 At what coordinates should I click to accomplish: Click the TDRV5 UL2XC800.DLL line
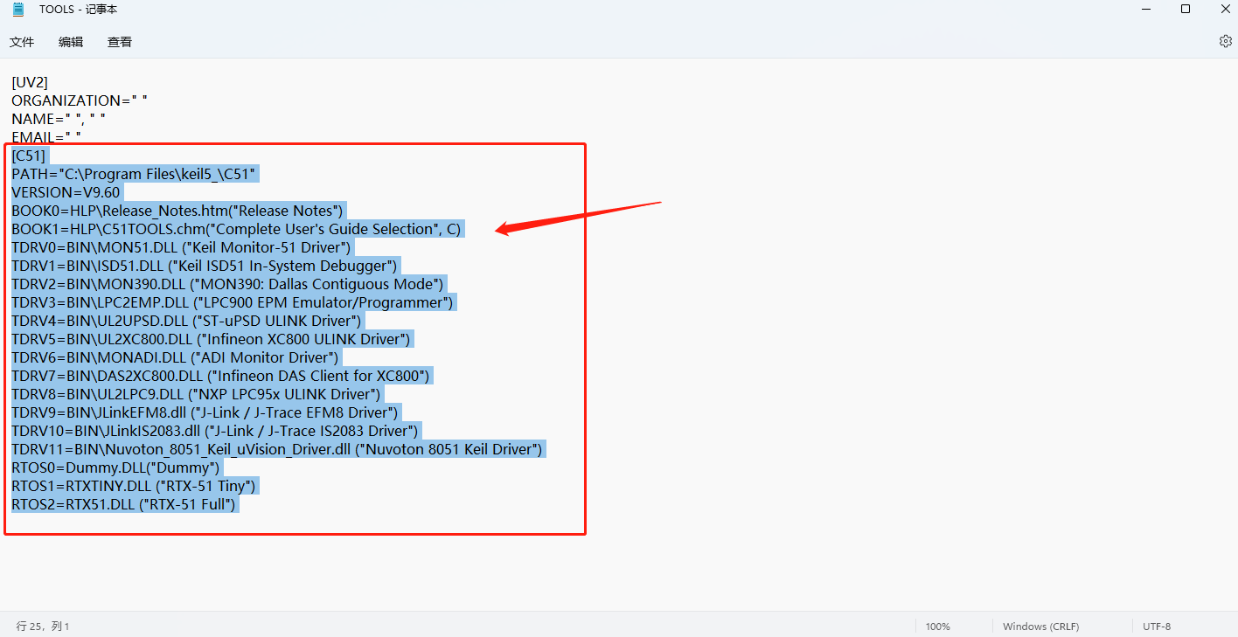212,339
